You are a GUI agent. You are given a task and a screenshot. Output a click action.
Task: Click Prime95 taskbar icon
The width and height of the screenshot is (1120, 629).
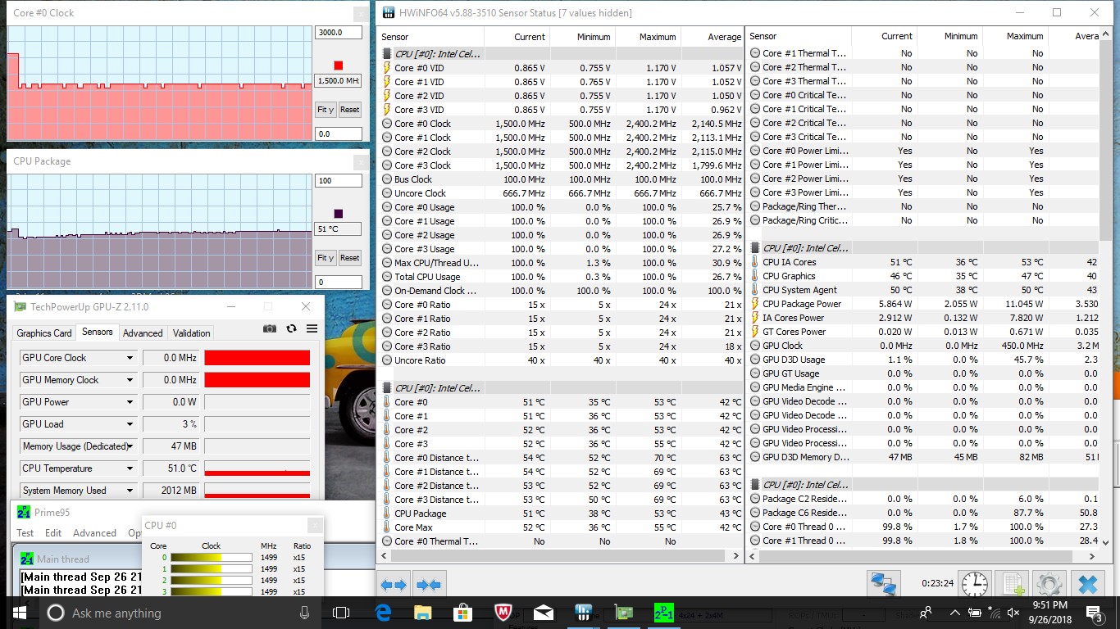[664, 613]
